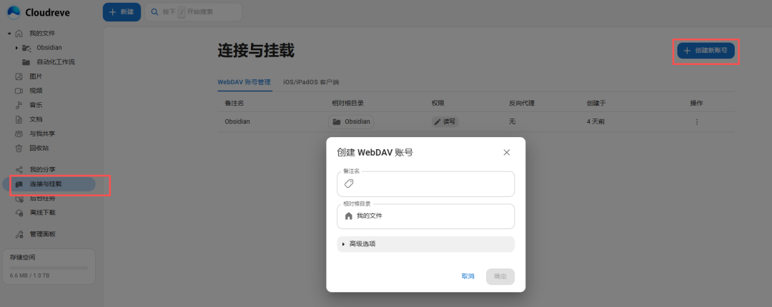Open the 自动化工作流 folder
This screenshot has width=772, height=307.
56,62
